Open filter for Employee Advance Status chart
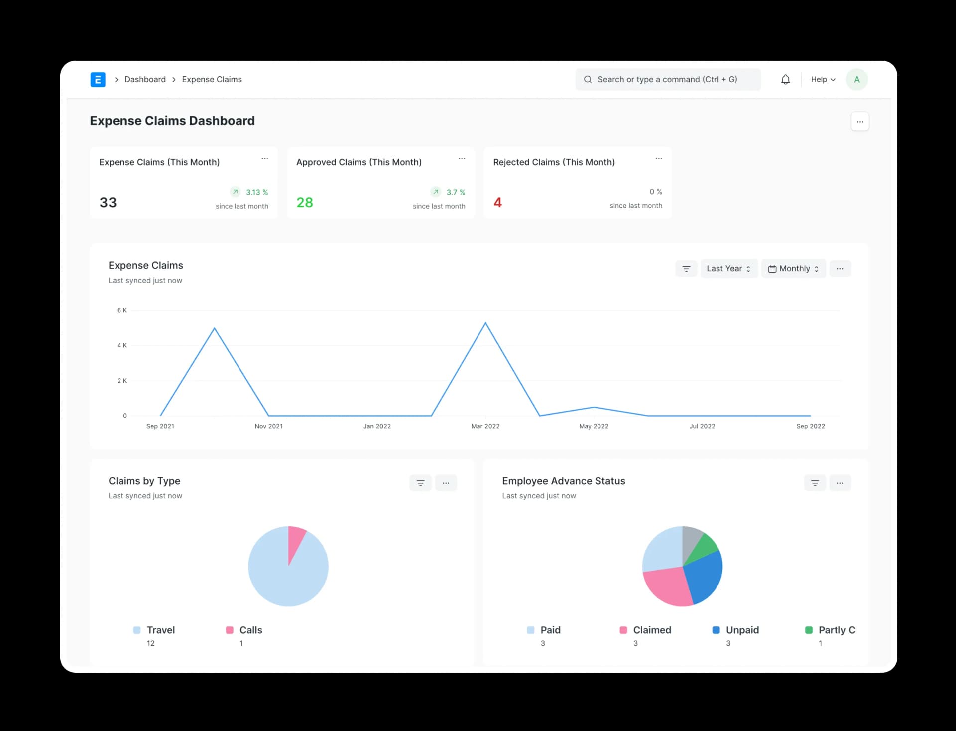This screenshot has height=731, width=956. point(815,483)
